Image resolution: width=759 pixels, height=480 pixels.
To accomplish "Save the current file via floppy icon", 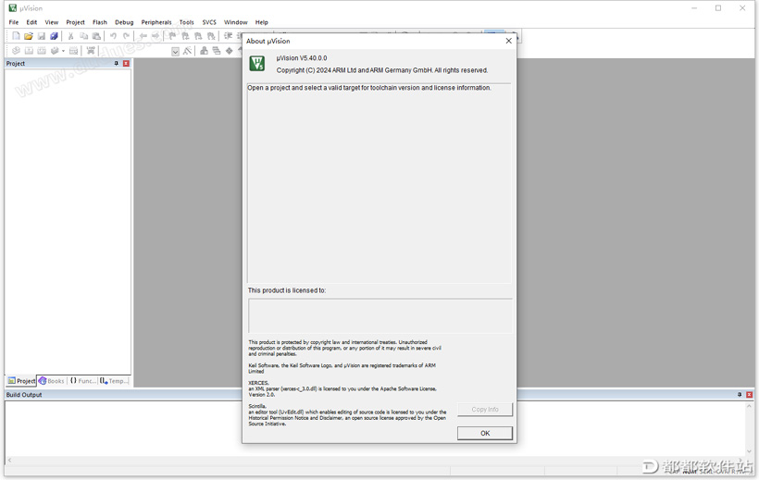I will 42,36.
